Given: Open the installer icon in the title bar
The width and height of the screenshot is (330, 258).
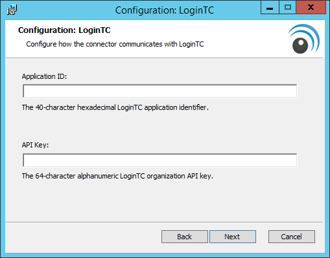Looking at the screenshot, I should click(x=12, y=10).
